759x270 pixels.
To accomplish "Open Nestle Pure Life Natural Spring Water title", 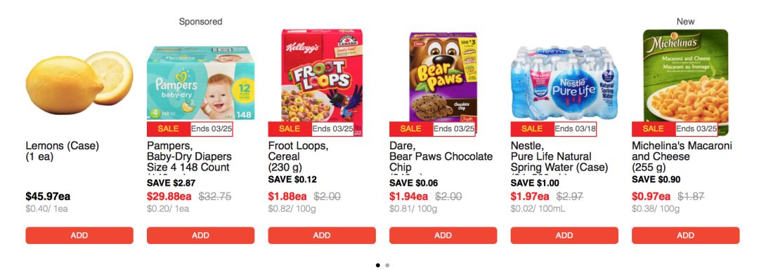I will click(559, 156).
